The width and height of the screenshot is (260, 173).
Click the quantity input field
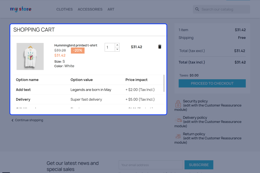(110, 47)
